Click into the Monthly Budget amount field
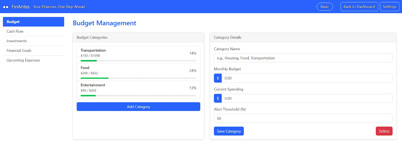 [x=307, y=78]
